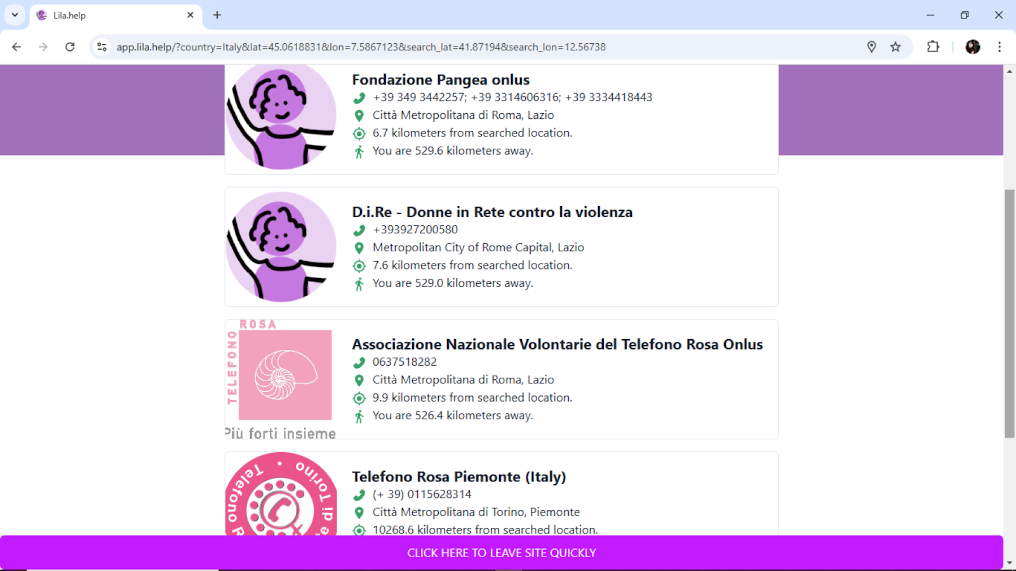Select Piemonte phone number (+ 39) 0115628314
The width and height of the screenshot is (1016, 571).
coord(422,494)
